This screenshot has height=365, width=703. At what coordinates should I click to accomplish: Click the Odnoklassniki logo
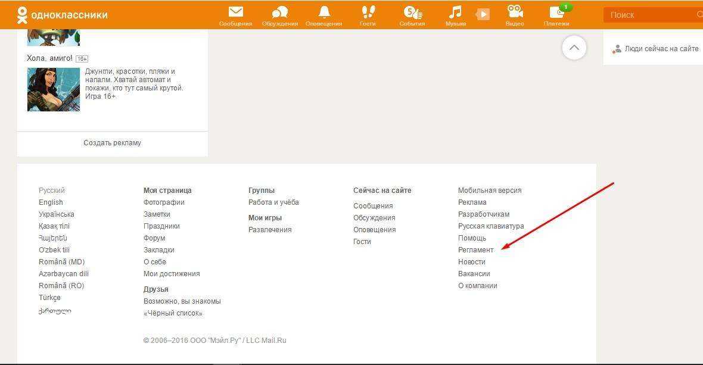62,15
